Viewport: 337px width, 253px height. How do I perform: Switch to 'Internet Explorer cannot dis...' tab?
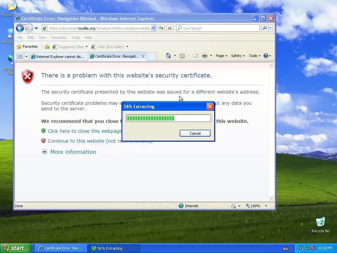point(59,57)
